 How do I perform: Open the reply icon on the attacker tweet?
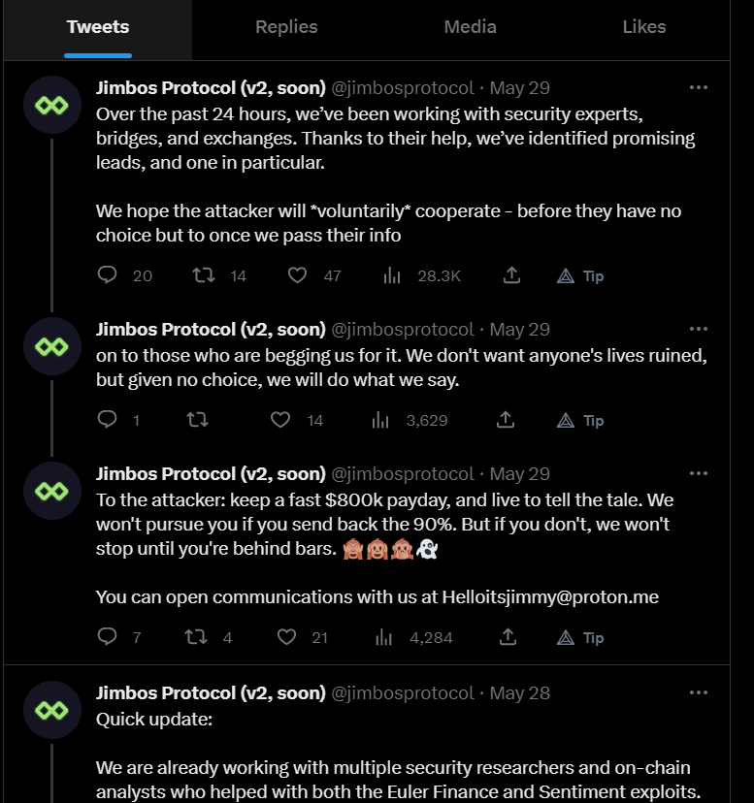click(x=107, y=637)
